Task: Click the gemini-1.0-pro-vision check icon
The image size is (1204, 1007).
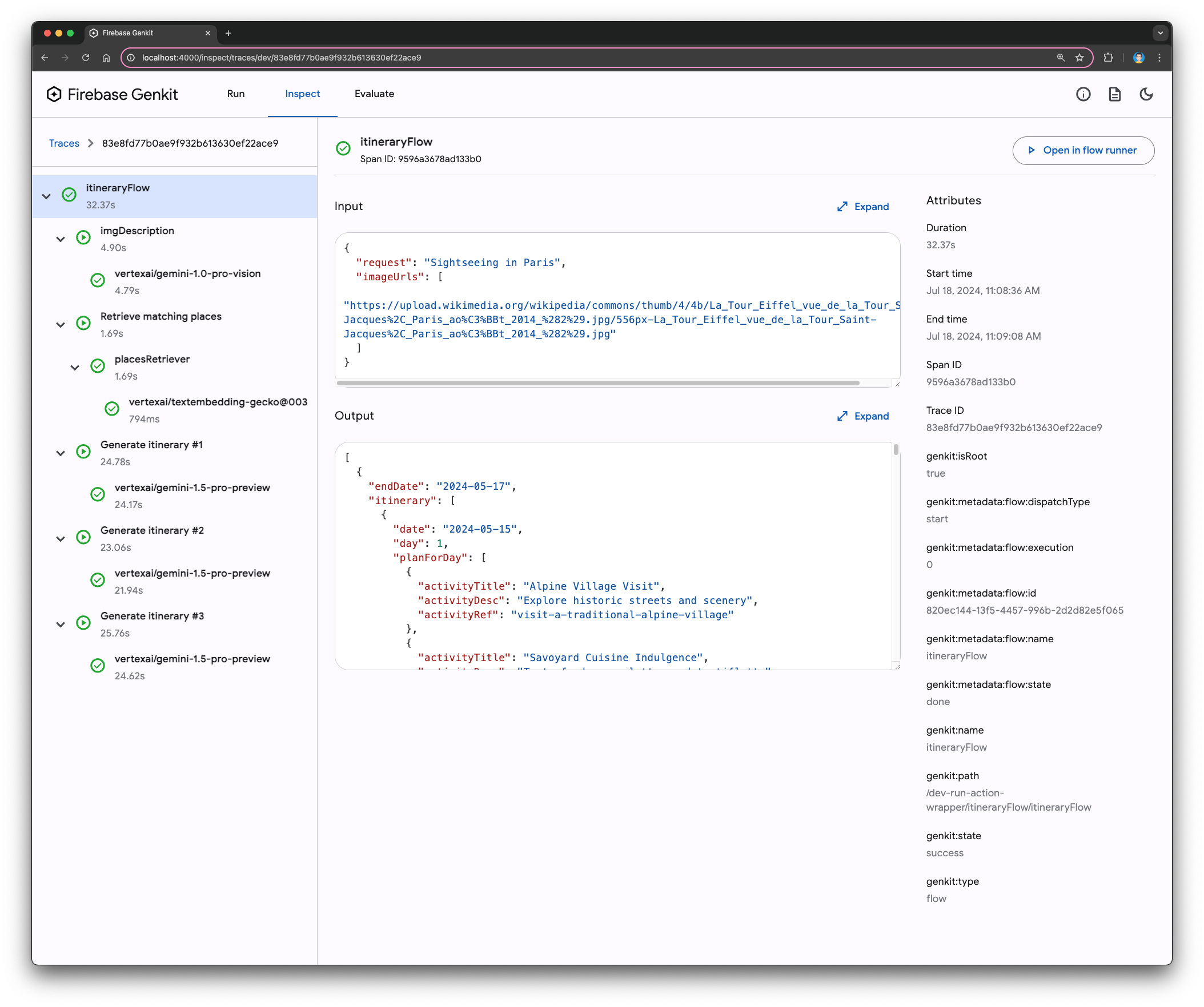Action: tap(98, 280)
